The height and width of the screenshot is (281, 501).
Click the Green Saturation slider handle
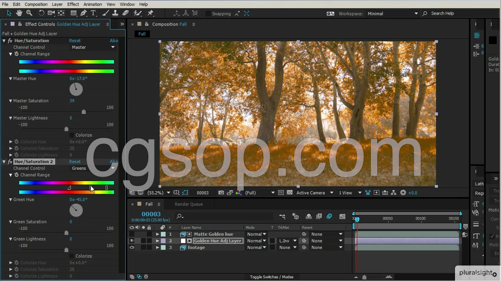67,233
